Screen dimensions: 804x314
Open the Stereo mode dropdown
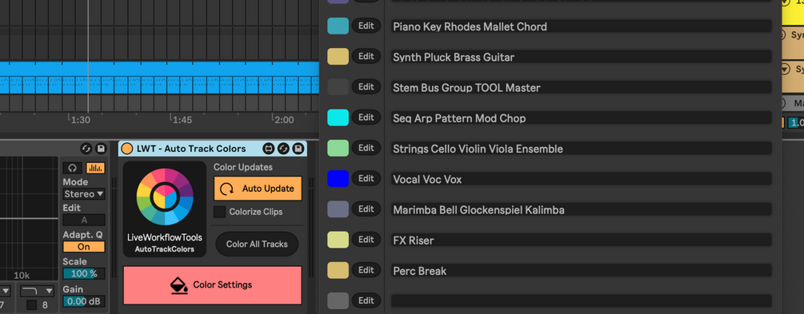tap(84, 194)
